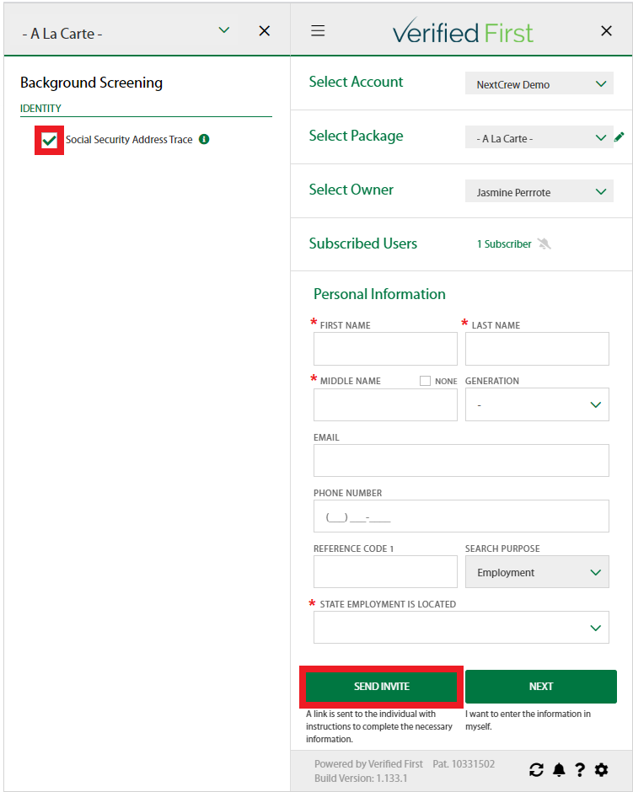Click the 1 Subscriber link
The width and height of the screenshot is (633, 792).
[x=504, y=244]
